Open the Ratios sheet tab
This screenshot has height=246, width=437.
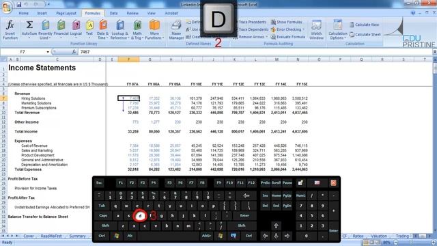coord(358,236)
